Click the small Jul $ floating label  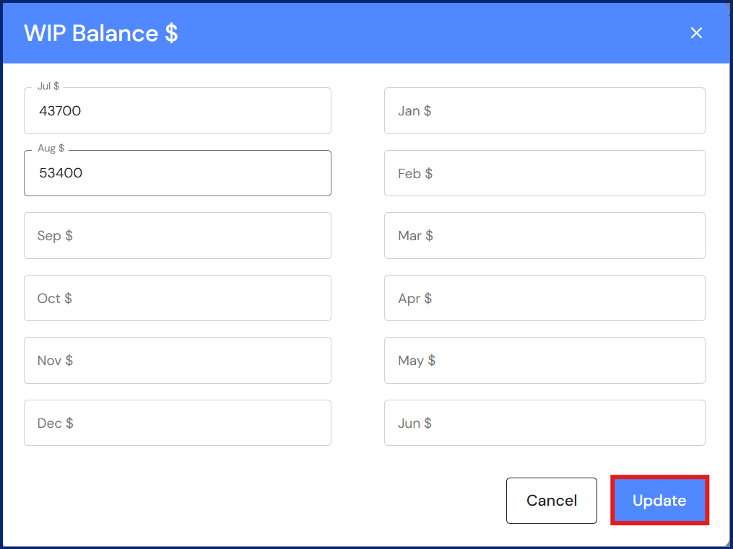pyautogui.click(x=48, y=86)
